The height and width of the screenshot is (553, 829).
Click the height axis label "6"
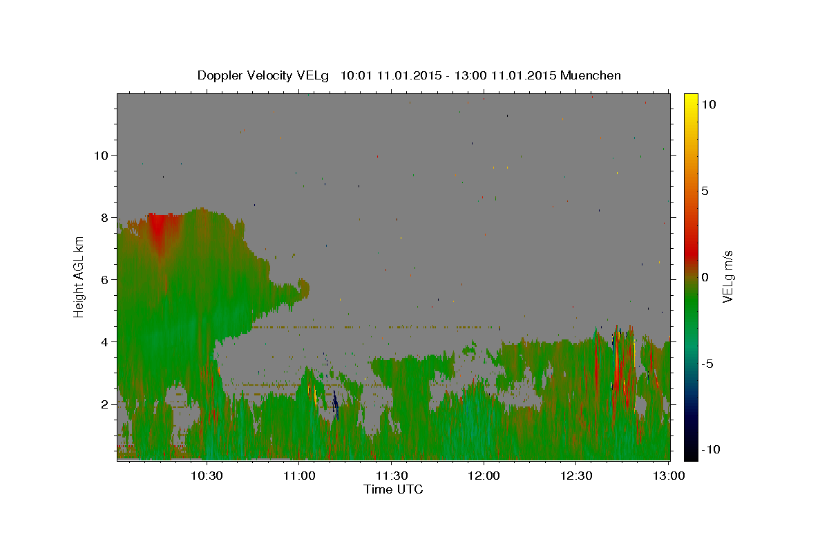[x=105, y=279]
